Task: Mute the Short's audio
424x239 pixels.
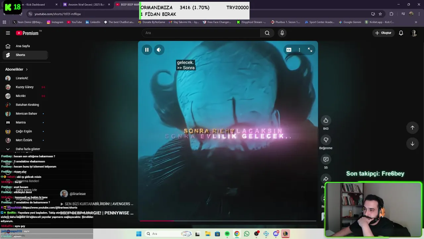Action: 159,50
